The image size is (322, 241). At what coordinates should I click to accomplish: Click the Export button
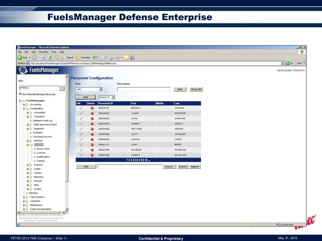(183, 167)
